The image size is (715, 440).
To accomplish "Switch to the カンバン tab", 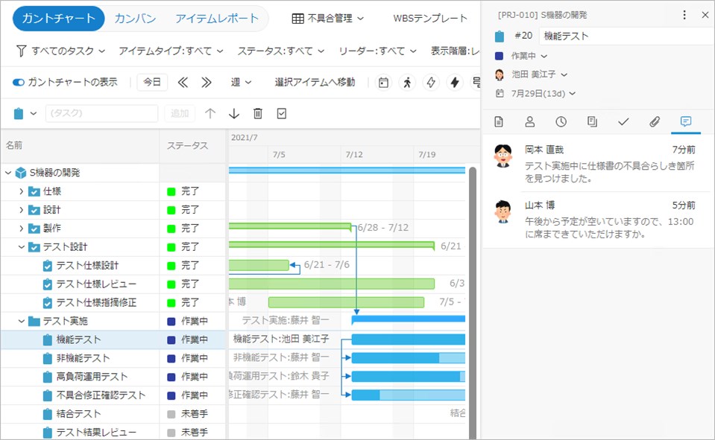I will (x=135, y=19).
